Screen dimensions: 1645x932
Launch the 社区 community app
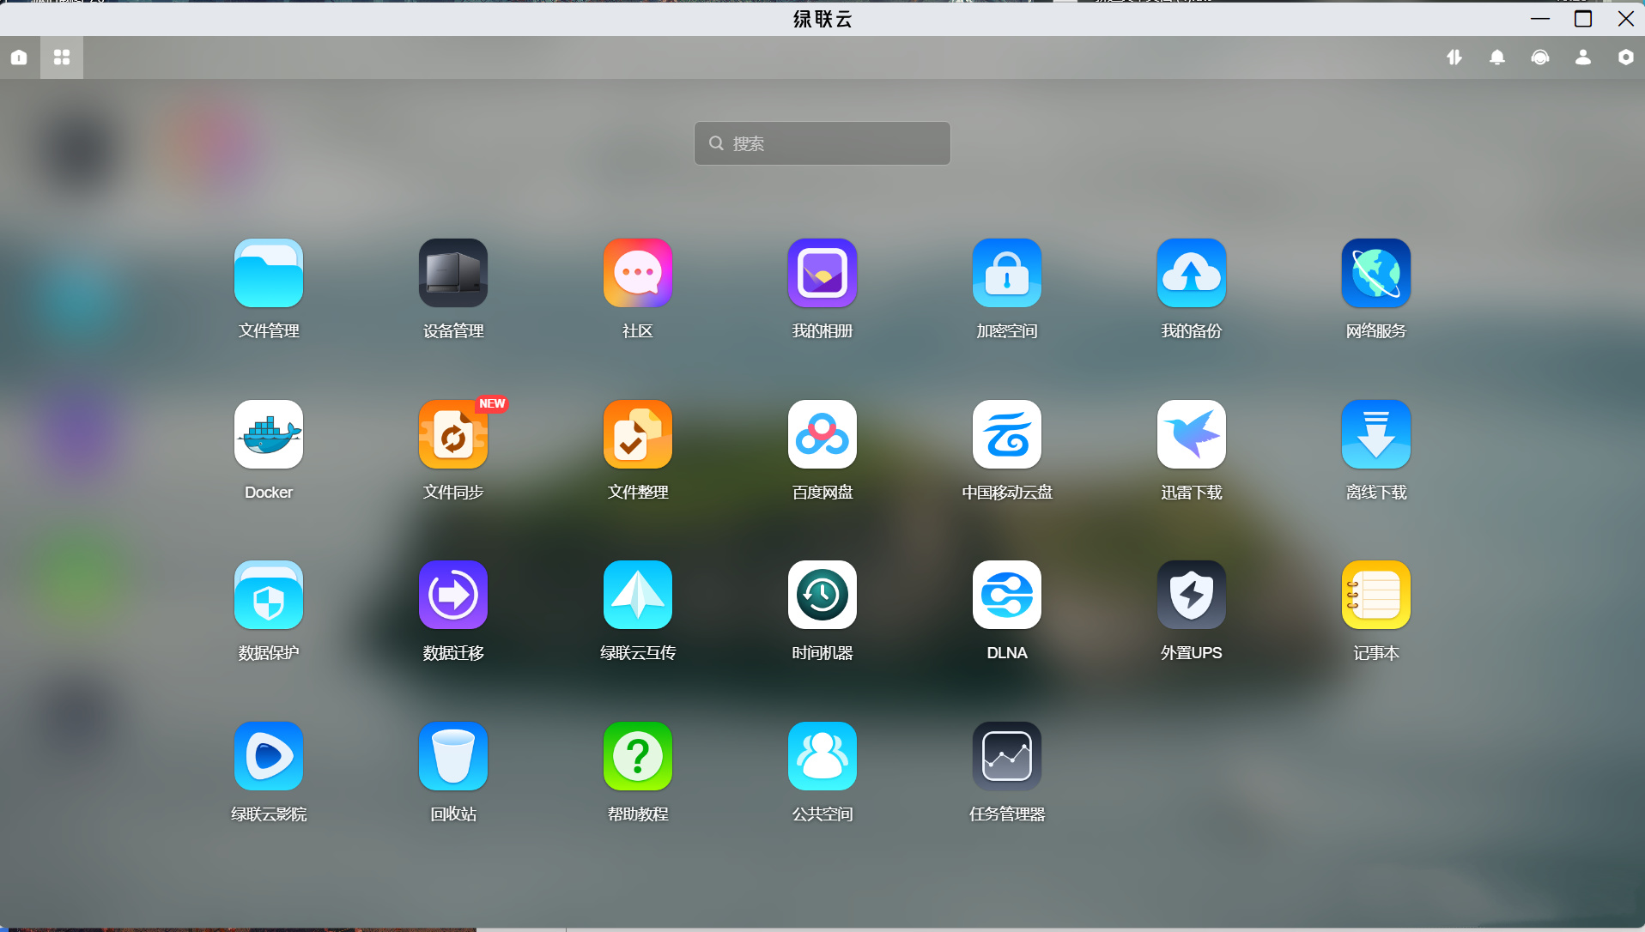tap(638, 273)
